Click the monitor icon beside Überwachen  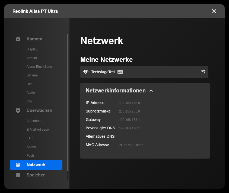(18, 111)
